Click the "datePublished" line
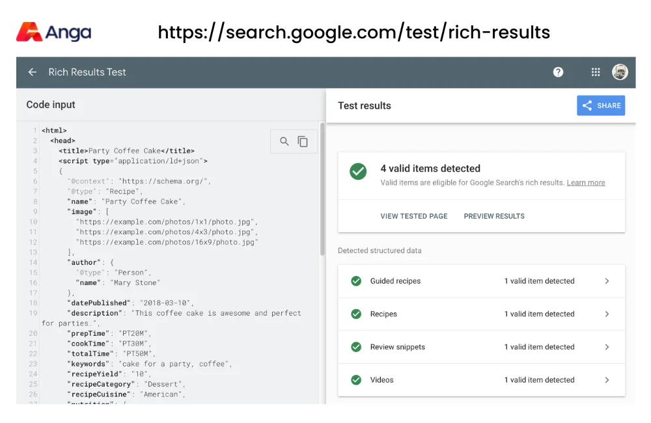This screenshot has width=651, height=423. (x=130, y=303)
